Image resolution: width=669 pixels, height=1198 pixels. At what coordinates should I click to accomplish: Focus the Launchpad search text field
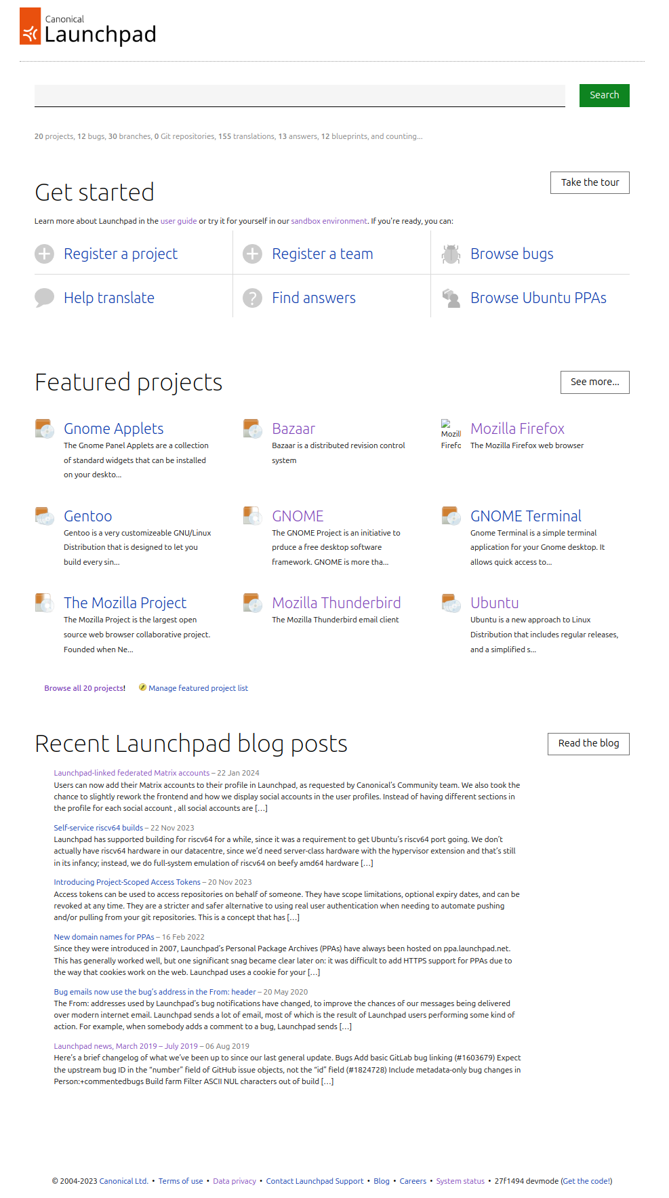[x=300, y=96]
